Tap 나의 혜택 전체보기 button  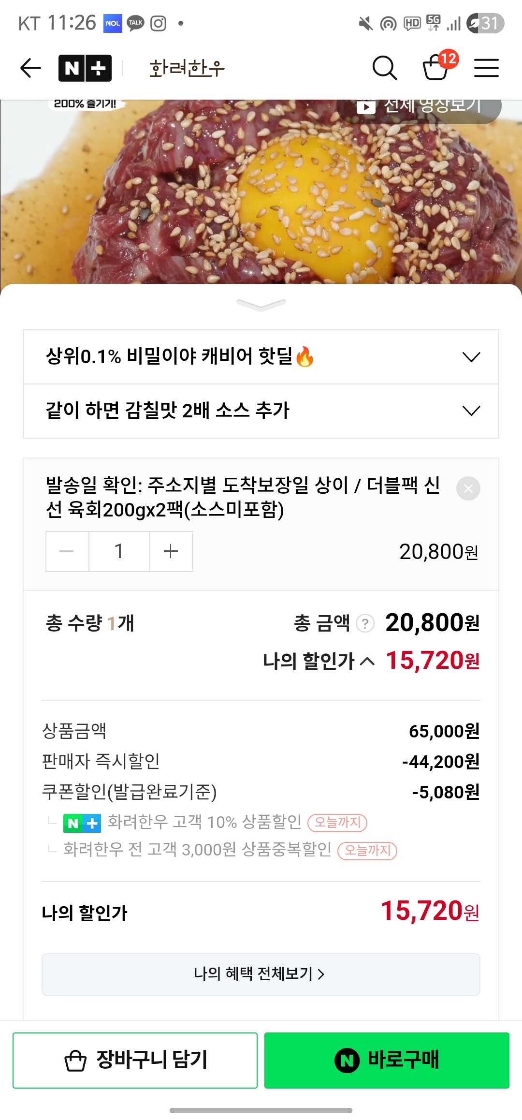click(261, 974)
